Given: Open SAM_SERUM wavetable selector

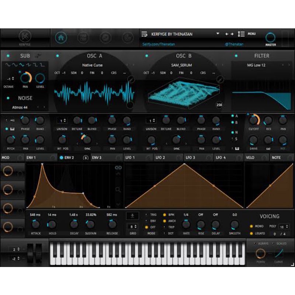Looking at the screenshot, I should tap(181, 65).
